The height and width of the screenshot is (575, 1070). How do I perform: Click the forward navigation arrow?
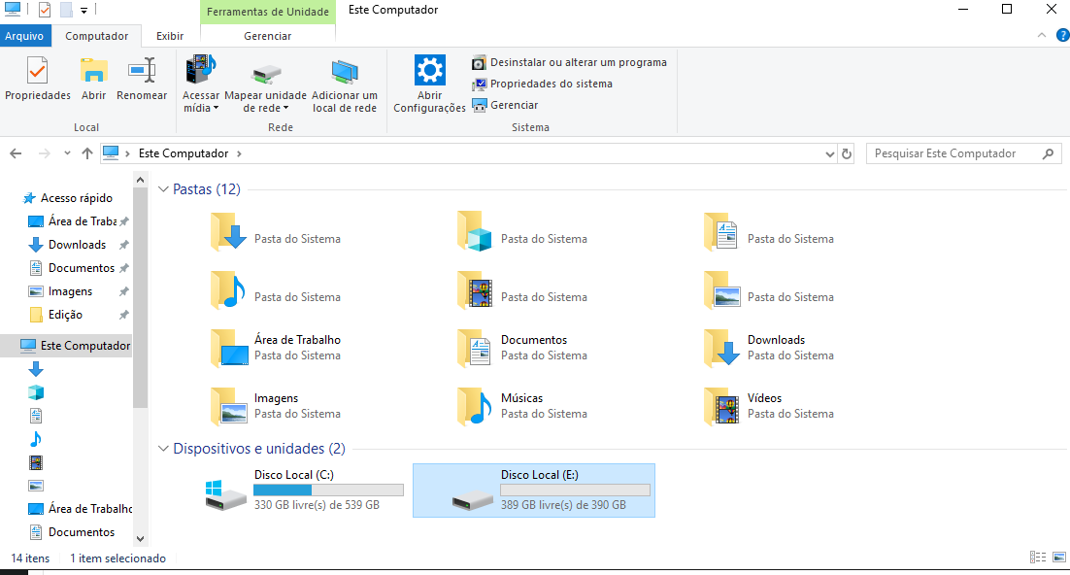pos(45,153)
